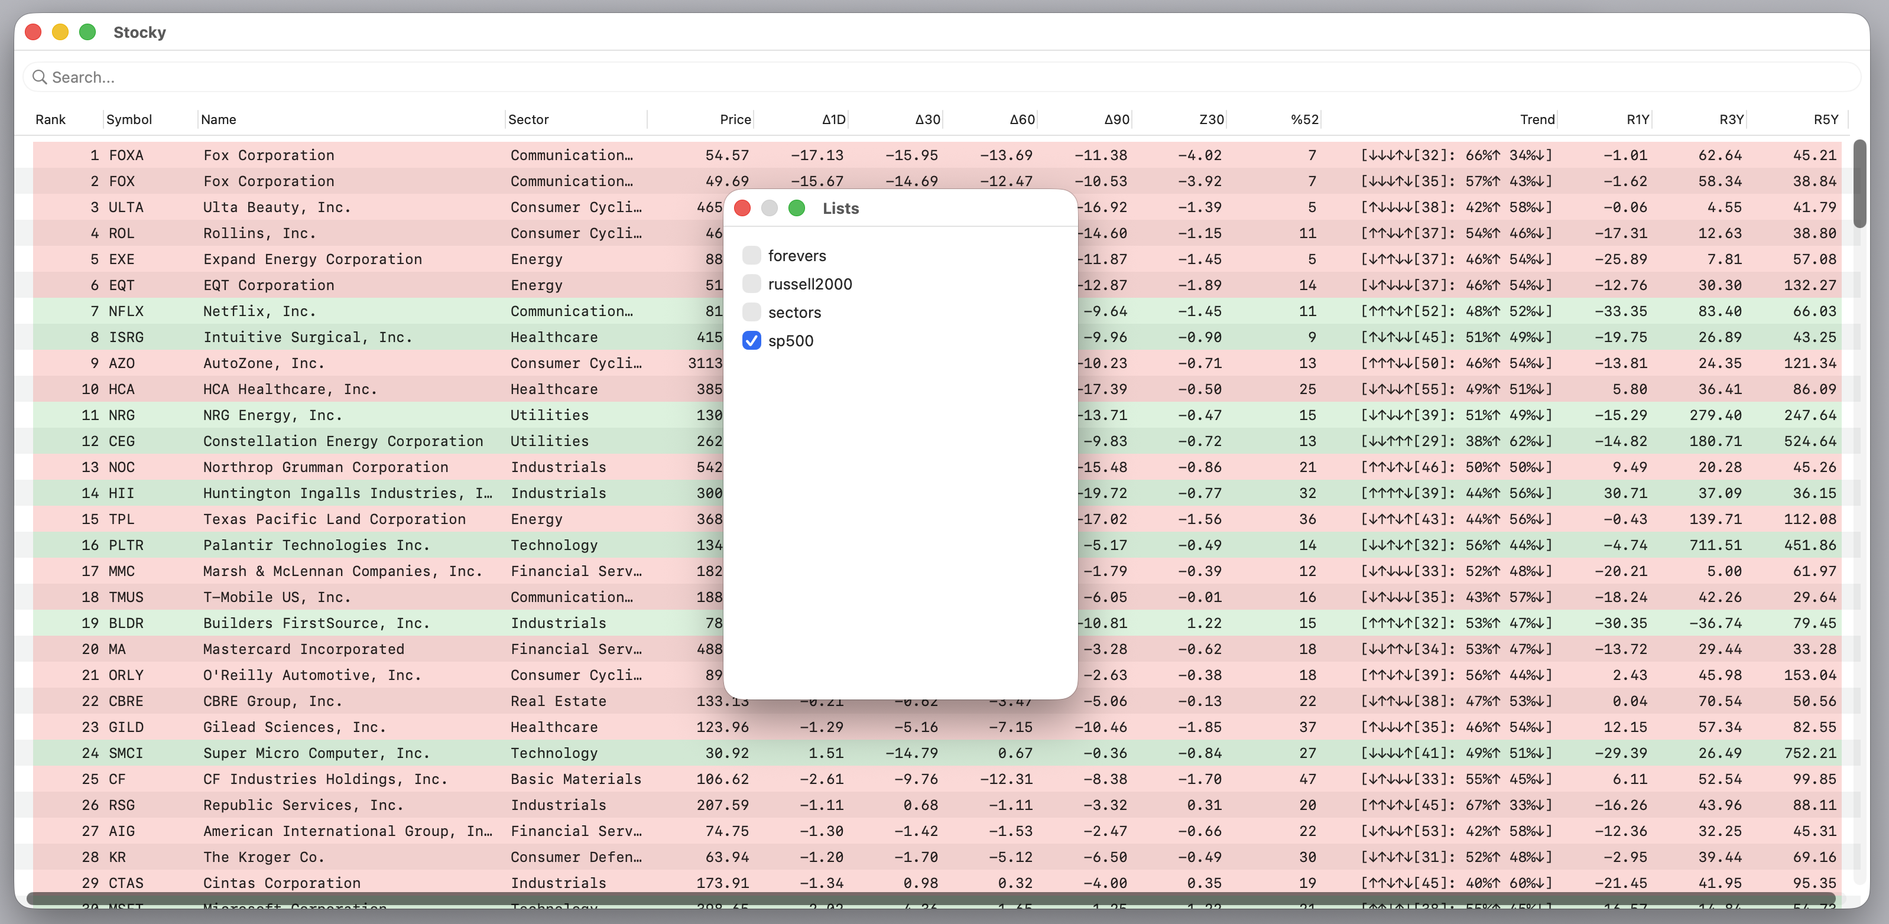This screenshot has width=1889, height=924.
Task: Sort by the Δ1D column header
Action: pos(833,119)
